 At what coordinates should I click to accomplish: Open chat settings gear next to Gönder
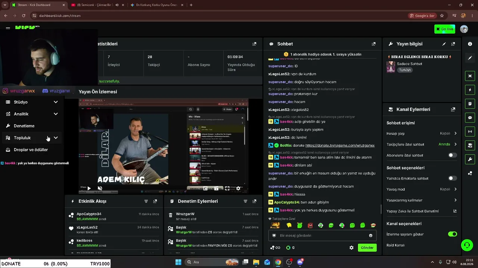(351, 248)
